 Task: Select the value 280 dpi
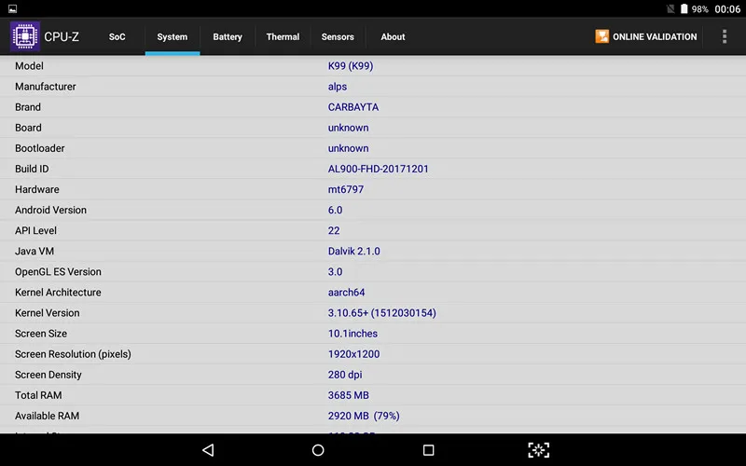point(345,375)
